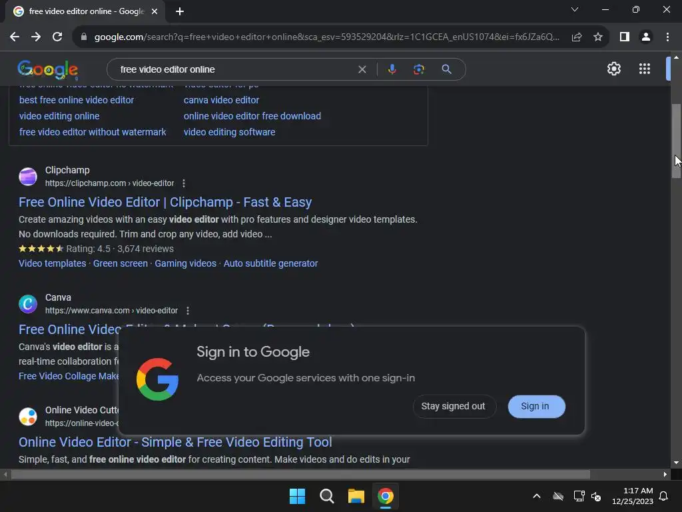Open more options for Canva result

(188, 311)
